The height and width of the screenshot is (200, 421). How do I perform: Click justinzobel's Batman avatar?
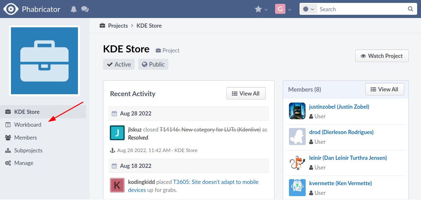click(x=297, y=111)
